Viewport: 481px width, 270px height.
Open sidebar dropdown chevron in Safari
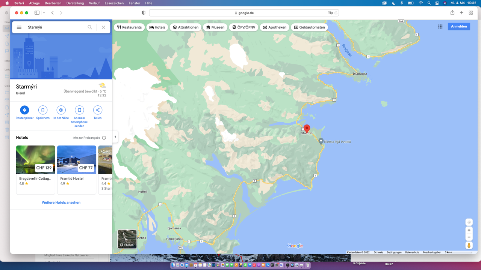coord(44,13)
